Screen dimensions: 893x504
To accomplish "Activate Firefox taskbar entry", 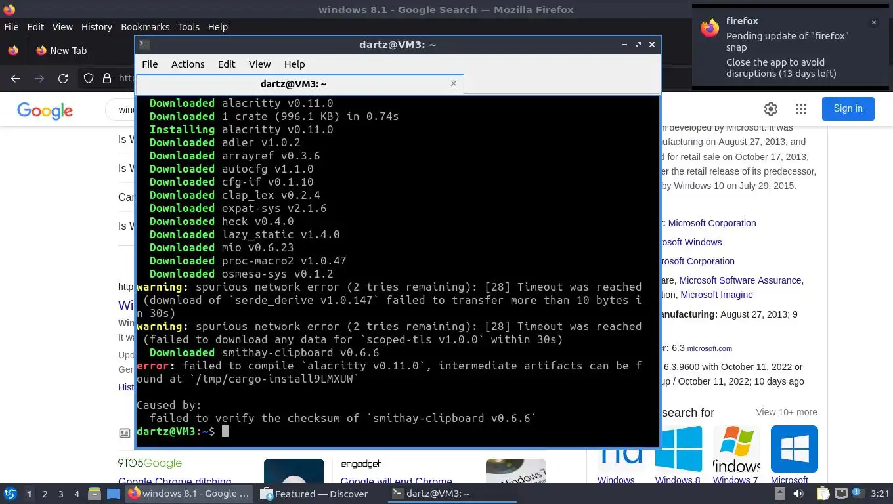I will [189, 493].
